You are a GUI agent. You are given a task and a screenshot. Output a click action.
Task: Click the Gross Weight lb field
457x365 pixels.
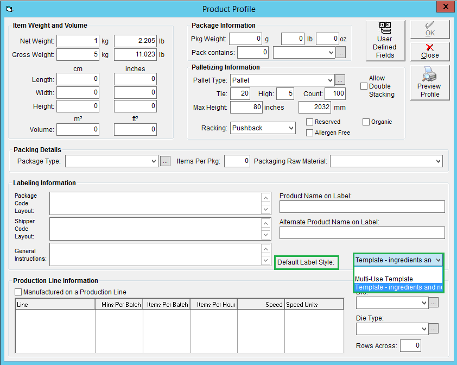coord(135,54)
